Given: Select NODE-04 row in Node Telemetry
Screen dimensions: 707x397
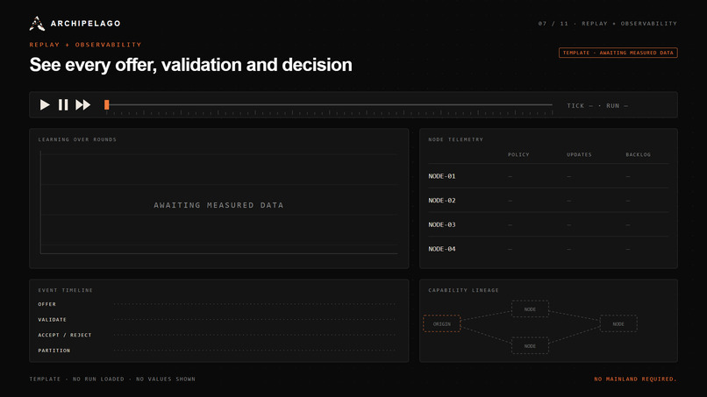Looking at the screenshot, I should tap(548, 249).
